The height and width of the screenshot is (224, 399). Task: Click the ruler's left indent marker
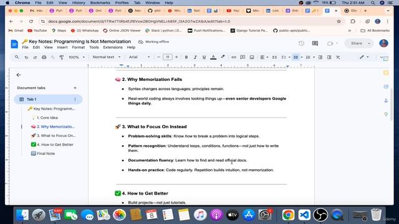(x=128, y=67)
